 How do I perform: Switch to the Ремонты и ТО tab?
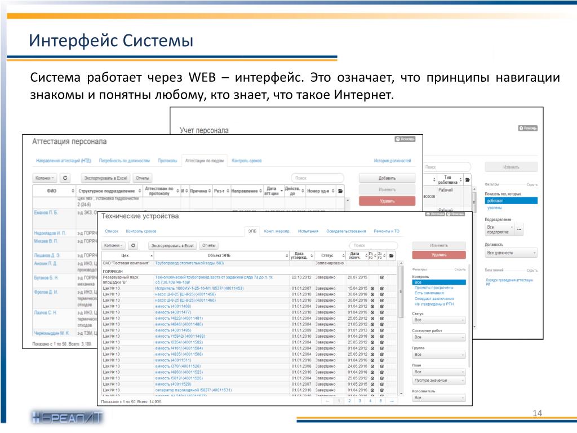click(x=387, y=231)
